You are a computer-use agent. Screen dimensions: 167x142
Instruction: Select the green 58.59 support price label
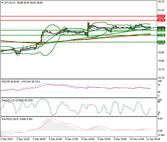pyautogui.click(x=161, y=30)
